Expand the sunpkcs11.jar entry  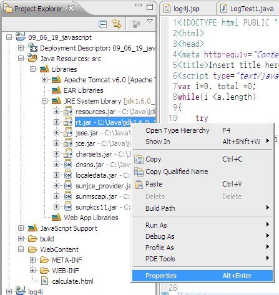pyautogui.click(x=56, y=207)
